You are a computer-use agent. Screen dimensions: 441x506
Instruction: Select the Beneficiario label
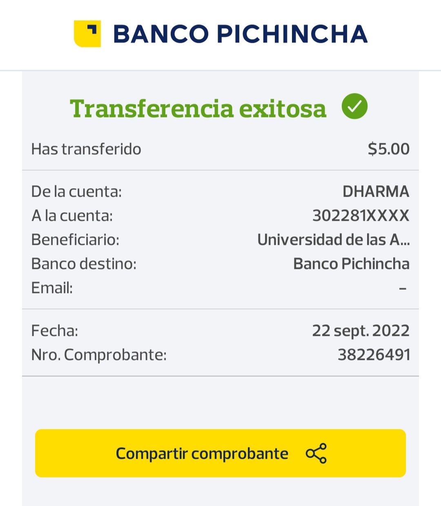click(75, 240)
